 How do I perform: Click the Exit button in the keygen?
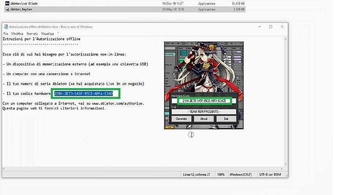(226, 119)
